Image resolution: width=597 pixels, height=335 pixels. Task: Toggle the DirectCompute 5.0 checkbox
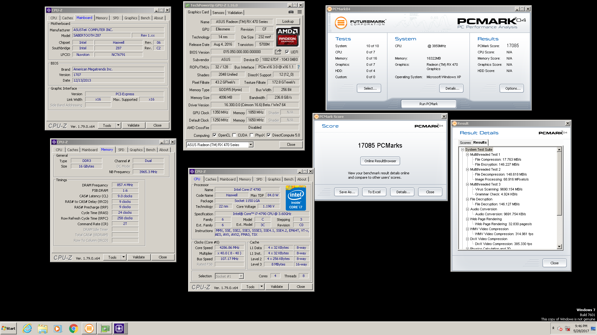tap(269, 135)
